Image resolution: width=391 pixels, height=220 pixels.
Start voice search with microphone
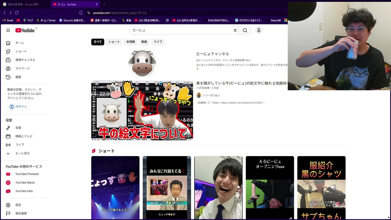(259, 30)
